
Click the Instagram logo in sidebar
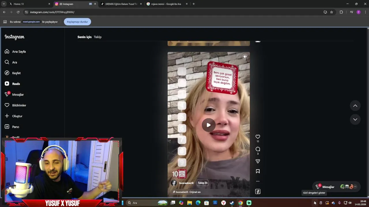tap(14, 37)
